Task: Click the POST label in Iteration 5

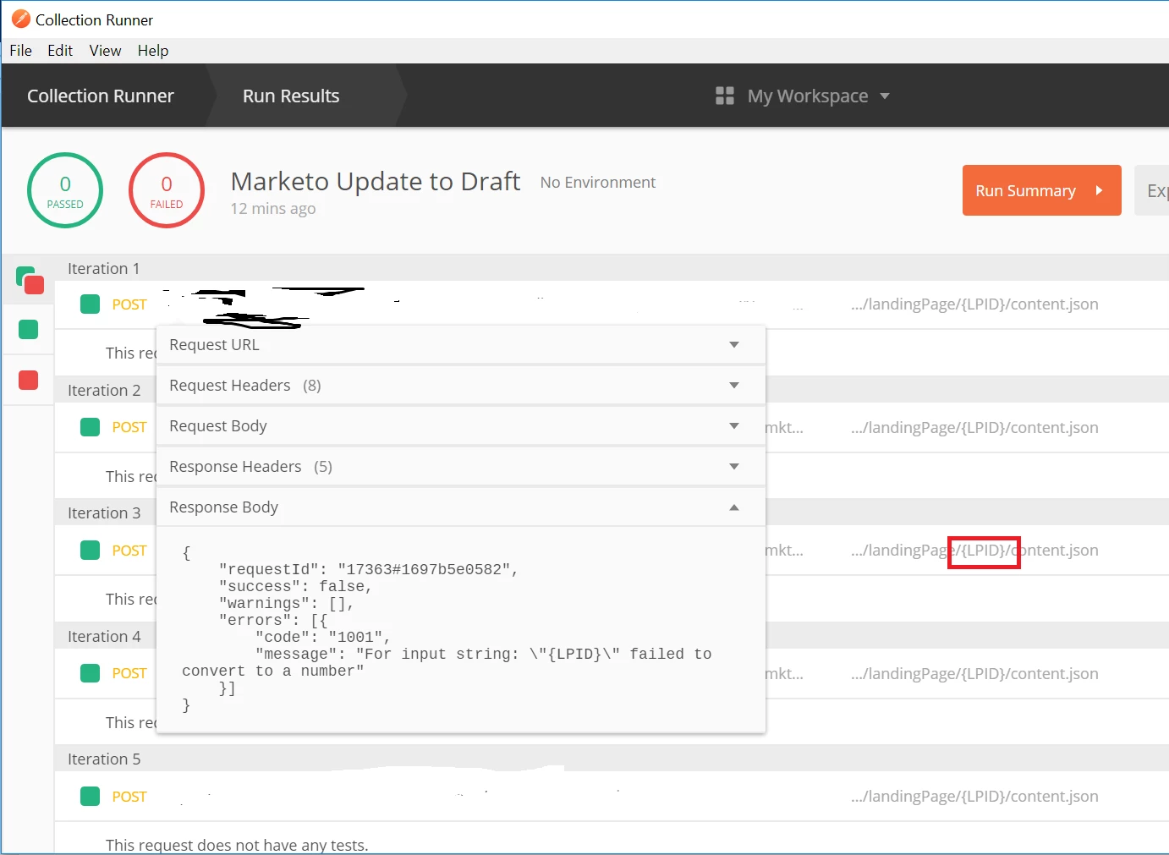Action: tap(129, 797)
